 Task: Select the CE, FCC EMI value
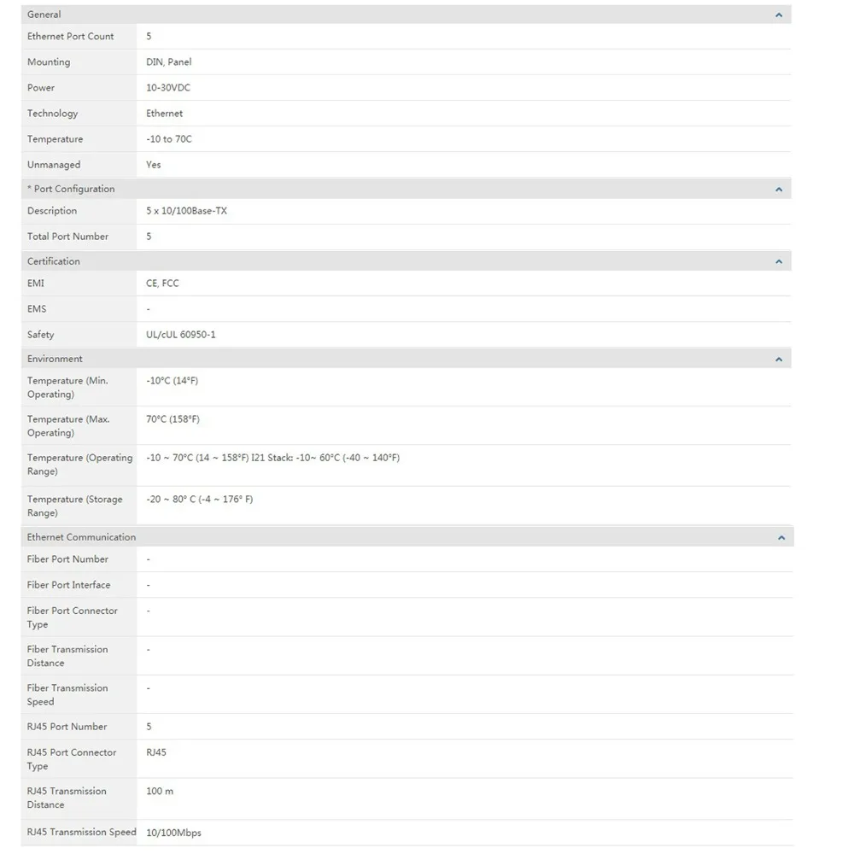tap(162, 284)
